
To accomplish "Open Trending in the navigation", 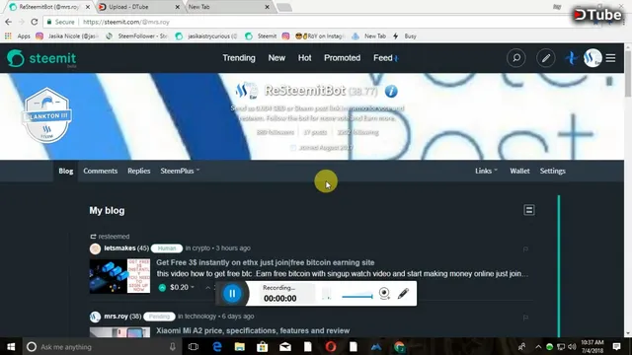I will coord(239,58).
